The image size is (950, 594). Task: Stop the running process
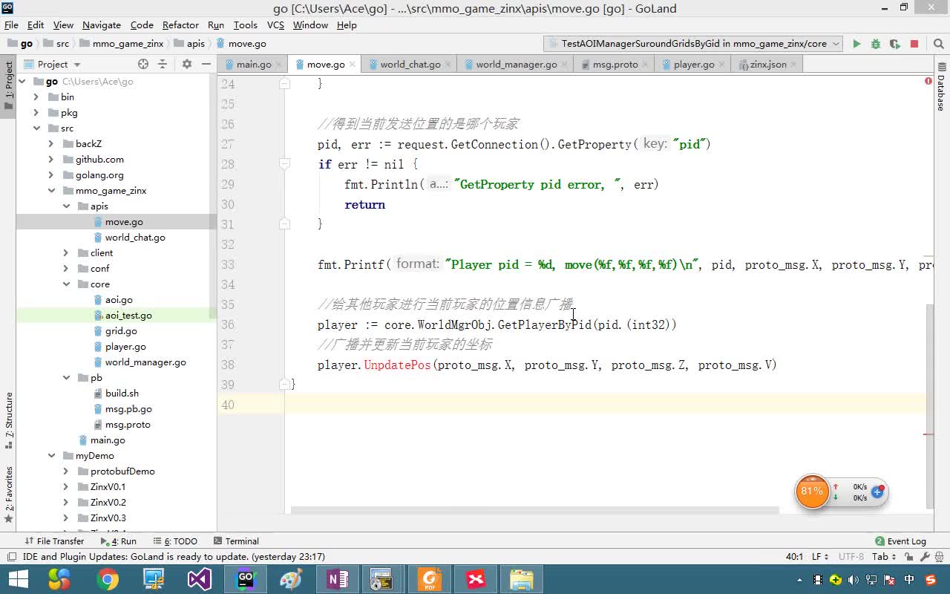point(914,44)
